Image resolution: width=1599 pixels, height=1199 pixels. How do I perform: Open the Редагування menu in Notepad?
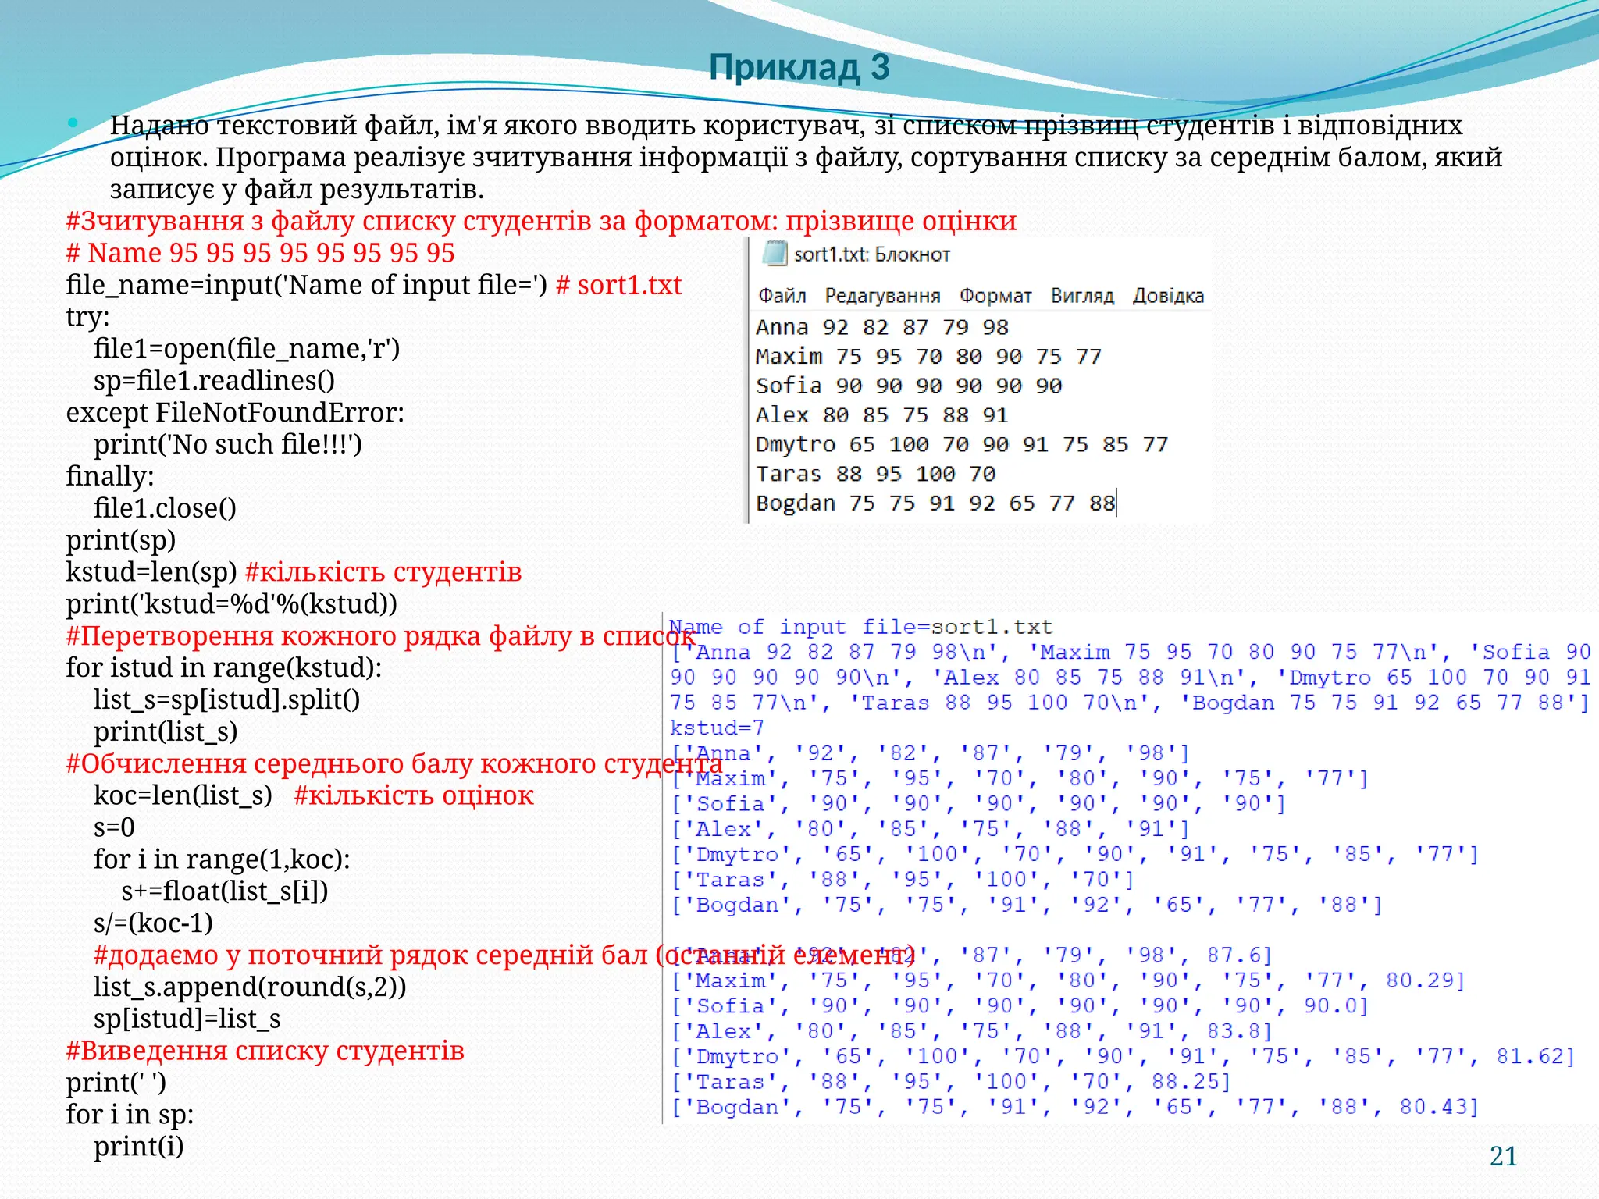(882, 296)
